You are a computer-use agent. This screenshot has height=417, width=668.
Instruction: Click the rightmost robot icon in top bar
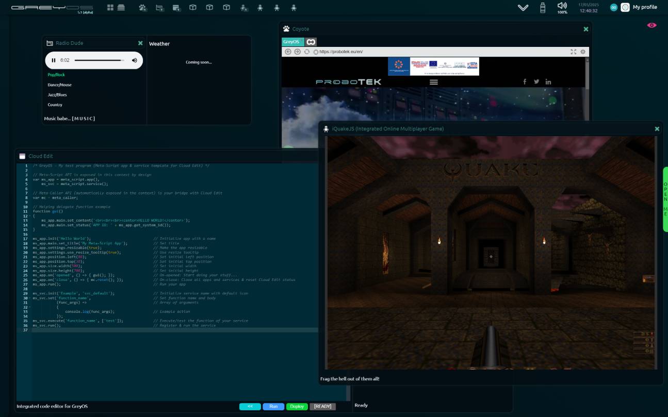point(294,8)
